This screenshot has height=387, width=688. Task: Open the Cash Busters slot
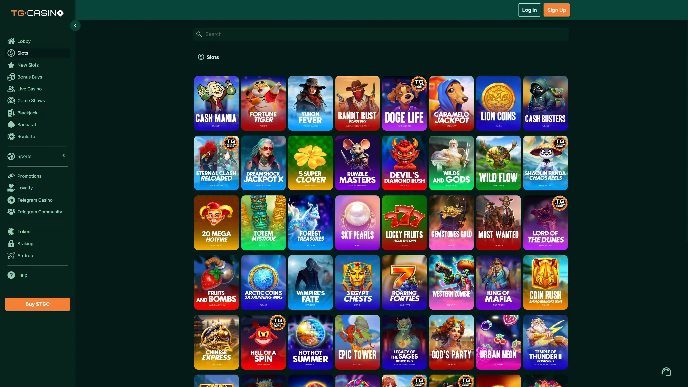pos(546,103)
